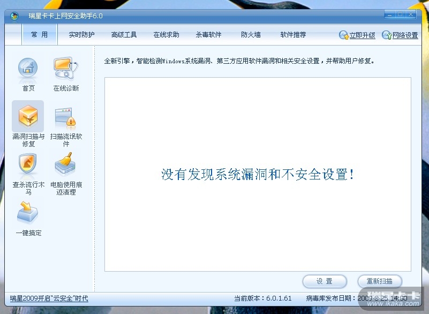This screenshot has height=314, width=429.
Task: Minimize the Rising Kaka window
Action: coord(389,14)
